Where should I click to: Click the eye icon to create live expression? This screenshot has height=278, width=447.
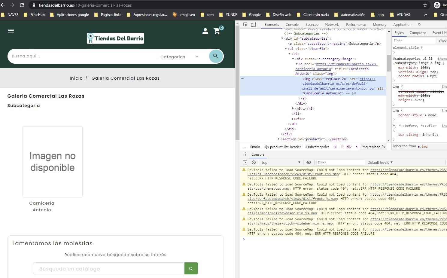pos(309,163)
